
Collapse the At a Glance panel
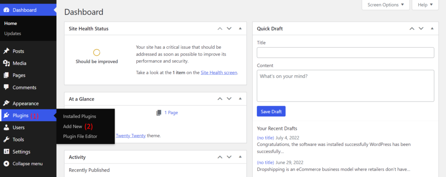tap(240, 99)
